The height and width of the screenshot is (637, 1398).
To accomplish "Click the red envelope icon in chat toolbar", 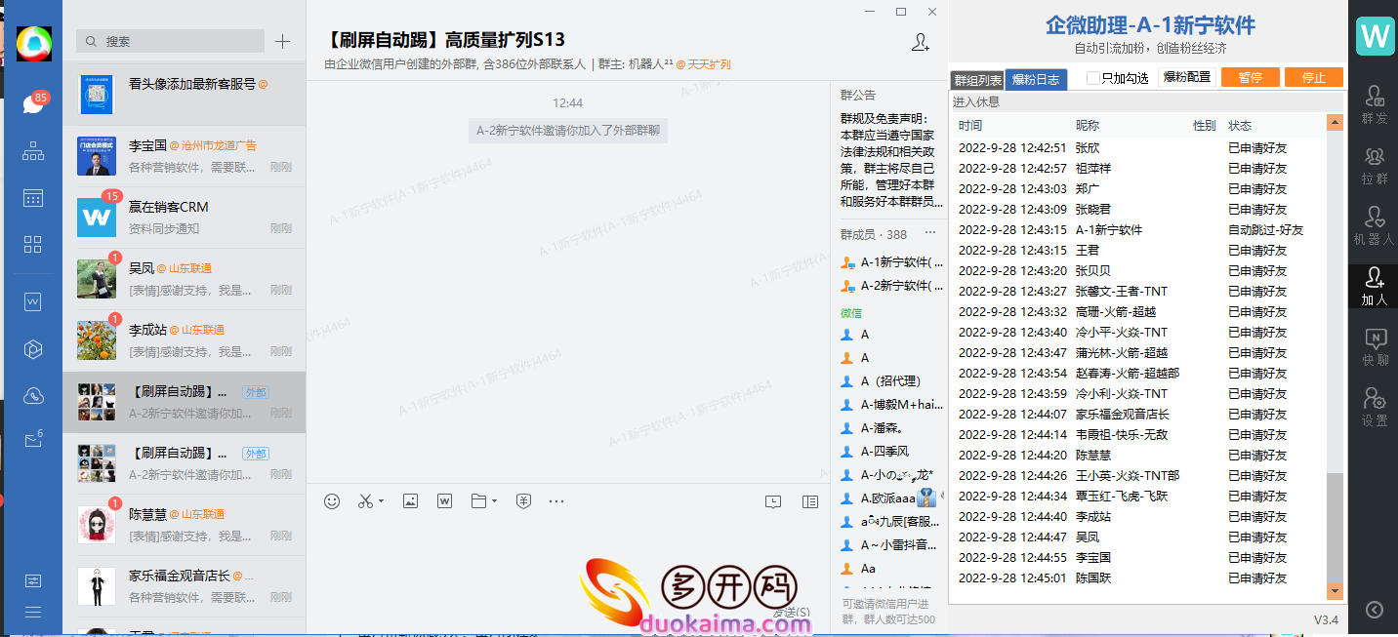I will [523, 501].
